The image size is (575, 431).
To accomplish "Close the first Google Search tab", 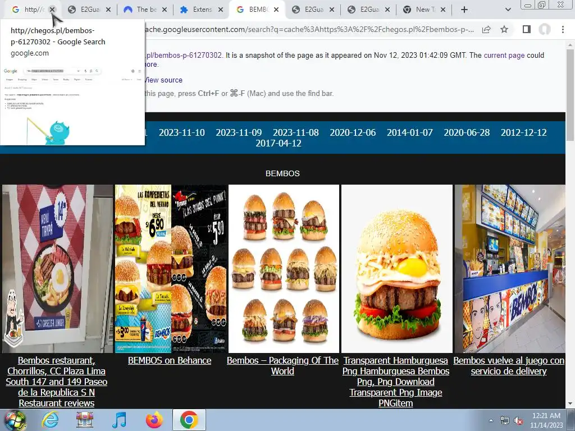I will [52, 10].
